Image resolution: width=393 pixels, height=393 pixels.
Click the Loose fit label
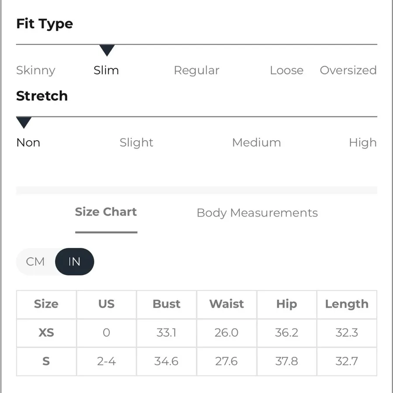coord(287,70)
